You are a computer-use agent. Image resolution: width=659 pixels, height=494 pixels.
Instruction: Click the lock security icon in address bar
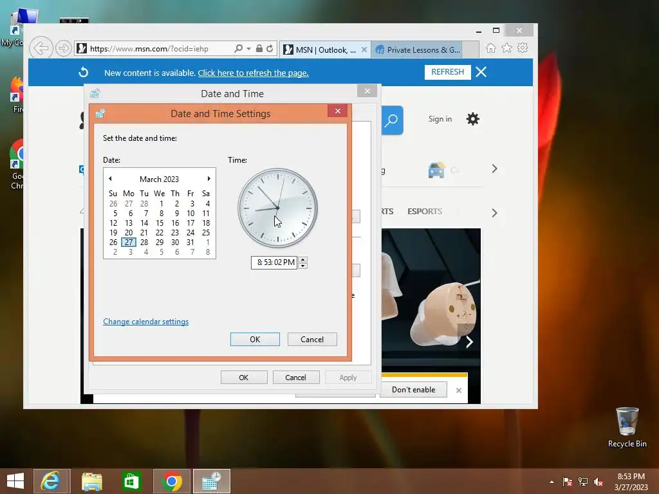[x=259, y=49]
